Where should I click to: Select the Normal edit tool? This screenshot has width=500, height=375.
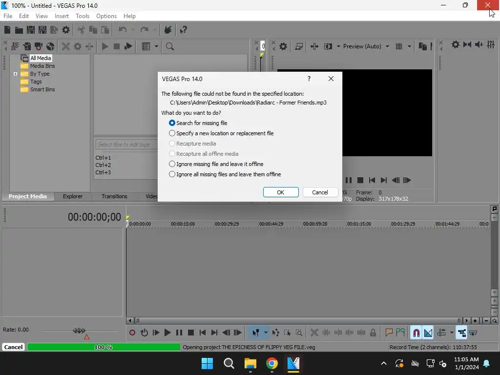click(x=256, y=333)
